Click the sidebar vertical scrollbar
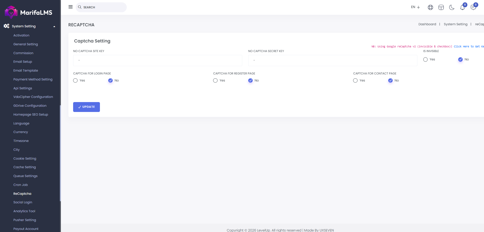 tap(60, 153)
